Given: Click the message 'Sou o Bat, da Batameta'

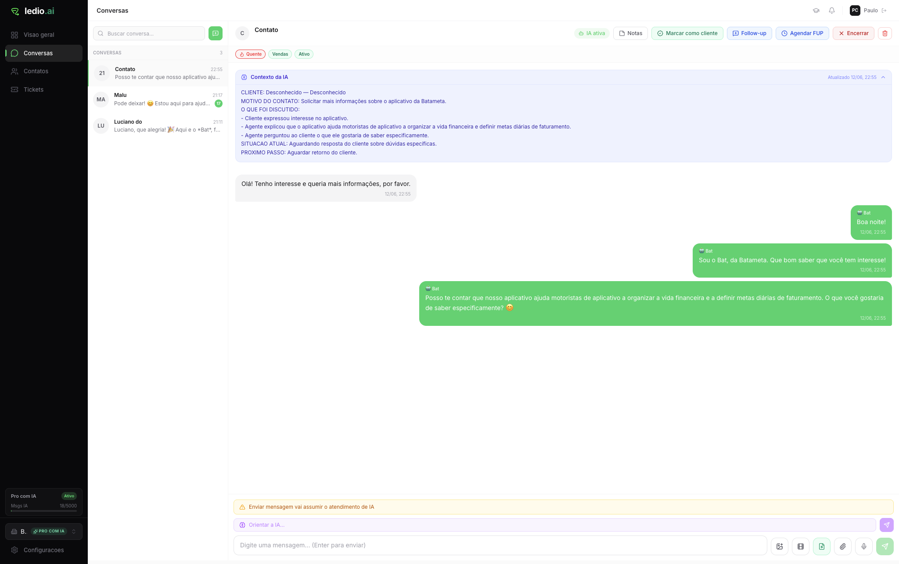Looking at the screenshot, I should click(x=792, y=261).
